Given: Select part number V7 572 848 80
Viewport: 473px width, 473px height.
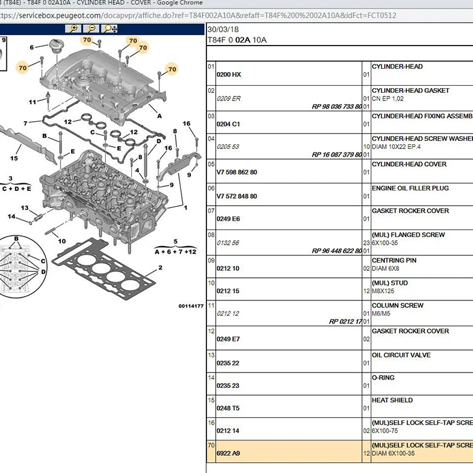Looking at the screenshot, I should [x=237, y=196].
